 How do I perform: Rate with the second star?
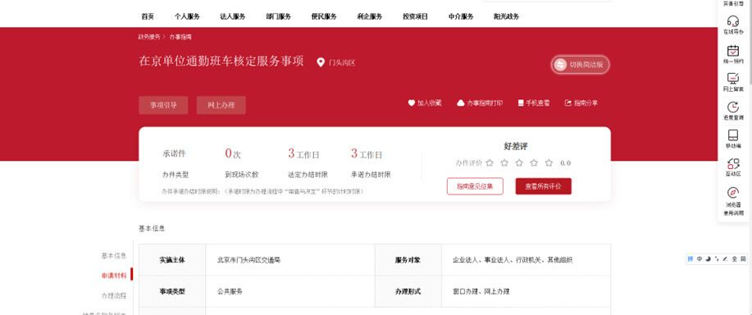(504, 163)
